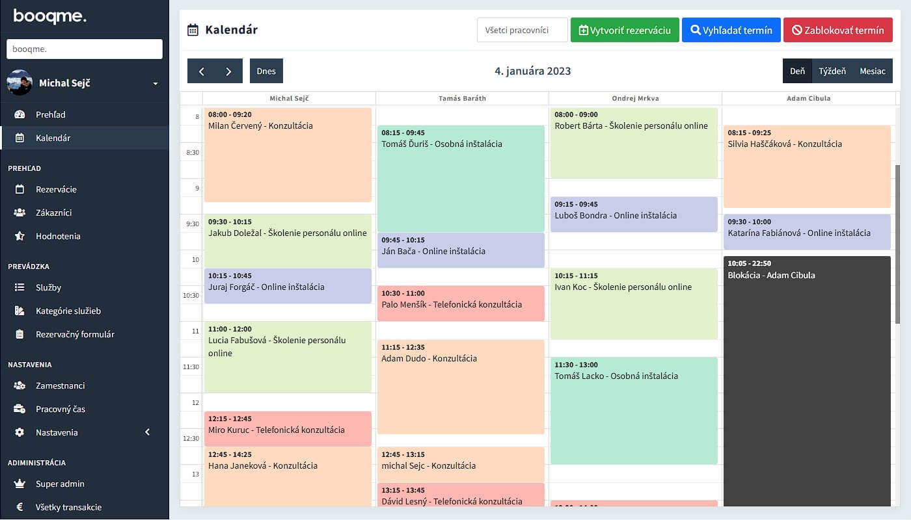The width and height of the screenshot is (911, 520).
Task: Open Lucia Fabušová Školenie appointment
Action: [x=288, y=357]
